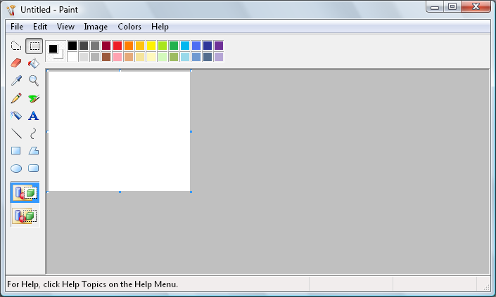Pick the lime green color swatch
Viewport: 496px width, 297px height.
(163, 46)
